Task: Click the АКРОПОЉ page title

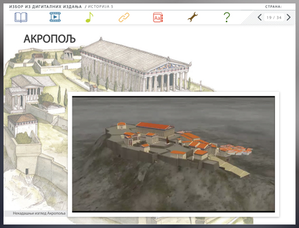Action: [50, 39]
